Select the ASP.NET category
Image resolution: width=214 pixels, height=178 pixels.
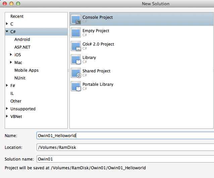pyautogui.click(x=22, y=47)
